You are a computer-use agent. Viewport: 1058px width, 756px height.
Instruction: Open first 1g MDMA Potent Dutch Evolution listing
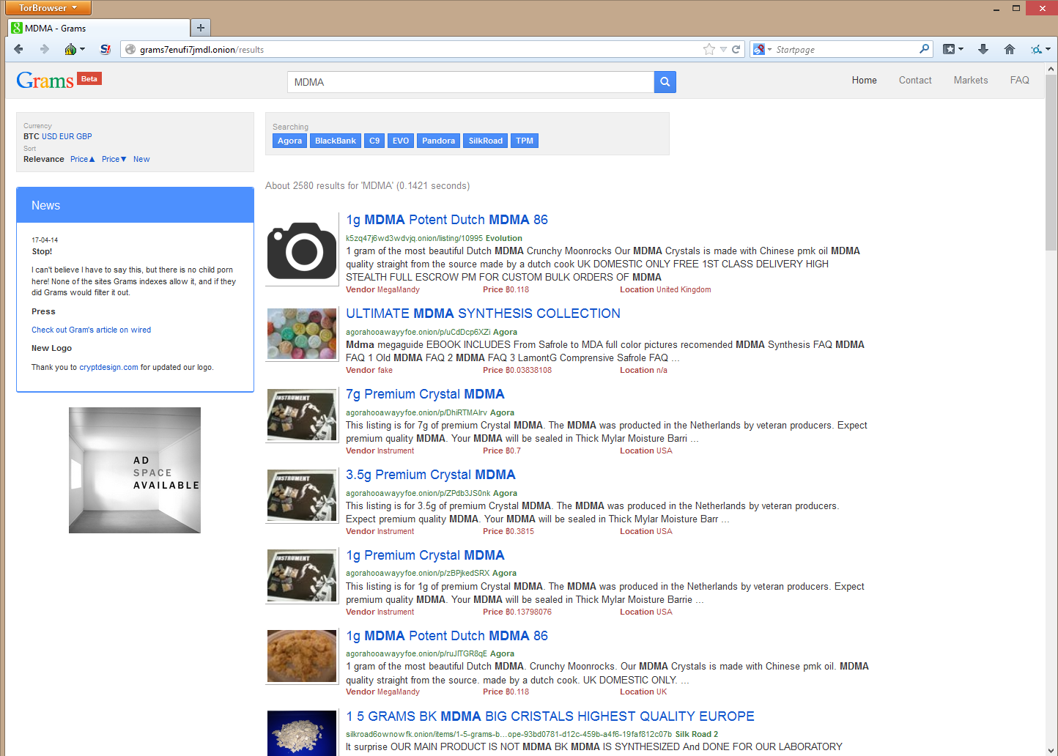pyautogui.click(x=447, y=220)
